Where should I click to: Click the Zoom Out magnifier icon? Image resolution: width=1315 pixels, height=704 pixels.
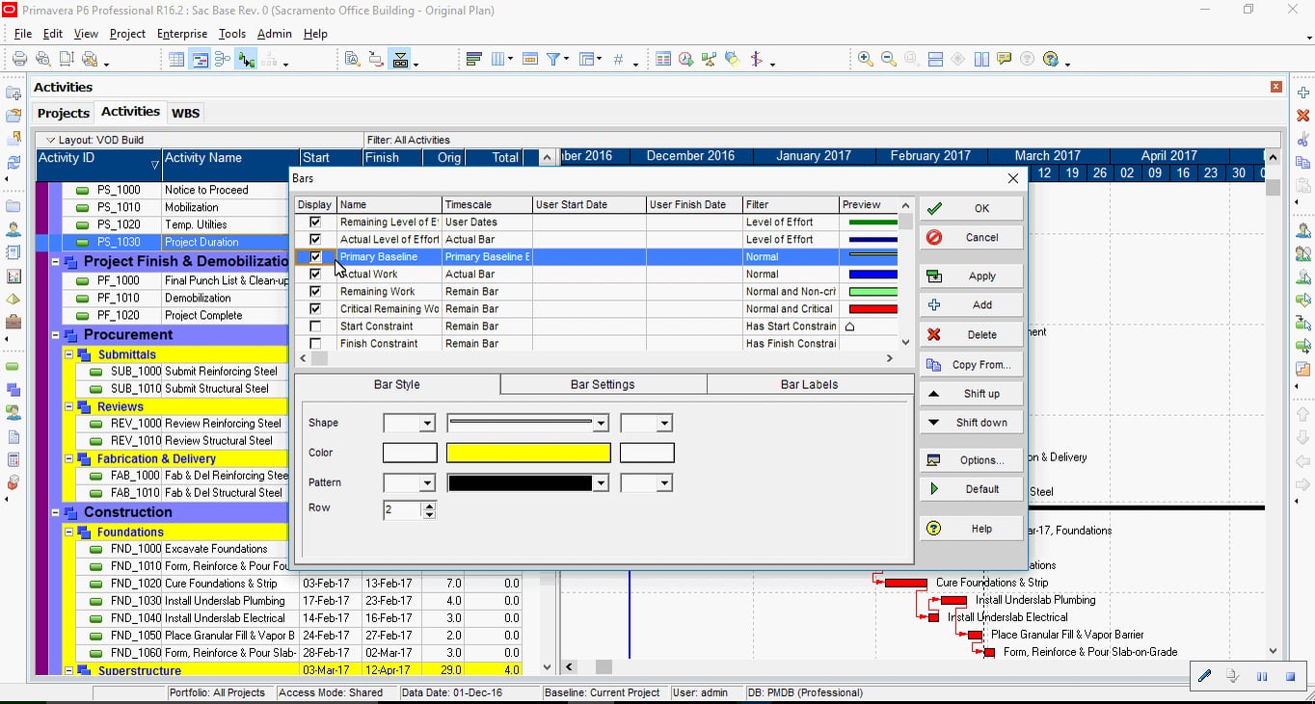[x=889, y=60]
